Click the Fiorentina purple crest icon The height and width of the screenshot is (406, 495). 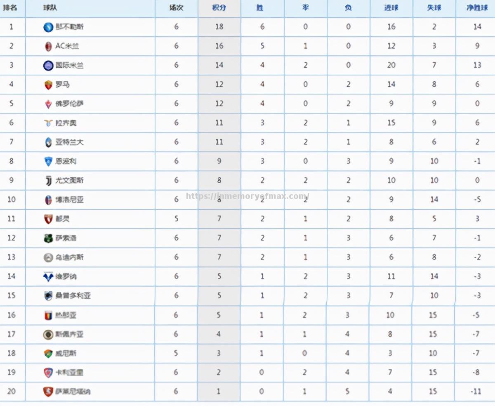48,104
